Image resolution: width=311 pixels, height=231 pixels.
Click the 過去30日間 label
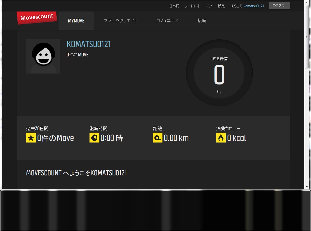37,129
